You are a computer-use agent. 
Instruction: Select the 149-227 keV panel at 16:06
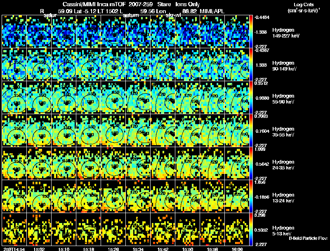point(237,31)
